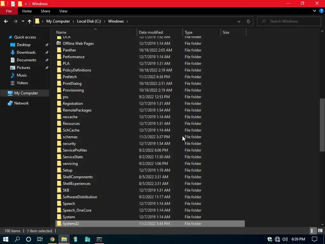Screen dimensions: 325x244
Task: Open the File menu
Action: 9,11
